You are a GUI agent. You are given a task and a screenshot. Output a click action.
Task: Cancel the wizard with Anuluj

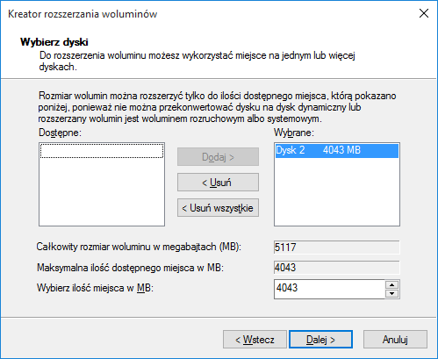[395, 340]
